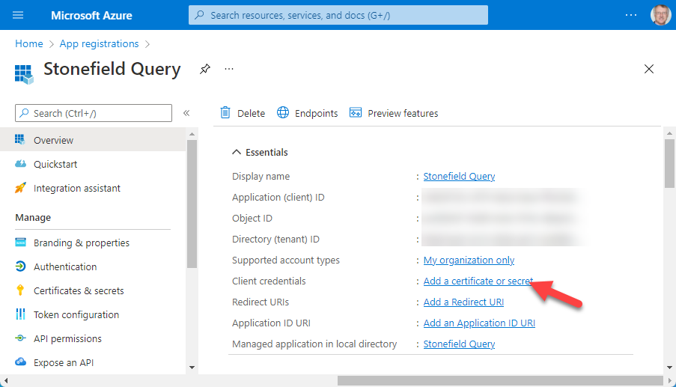
Task: Go to Token configuration
Action: click(x=76, y=314)
